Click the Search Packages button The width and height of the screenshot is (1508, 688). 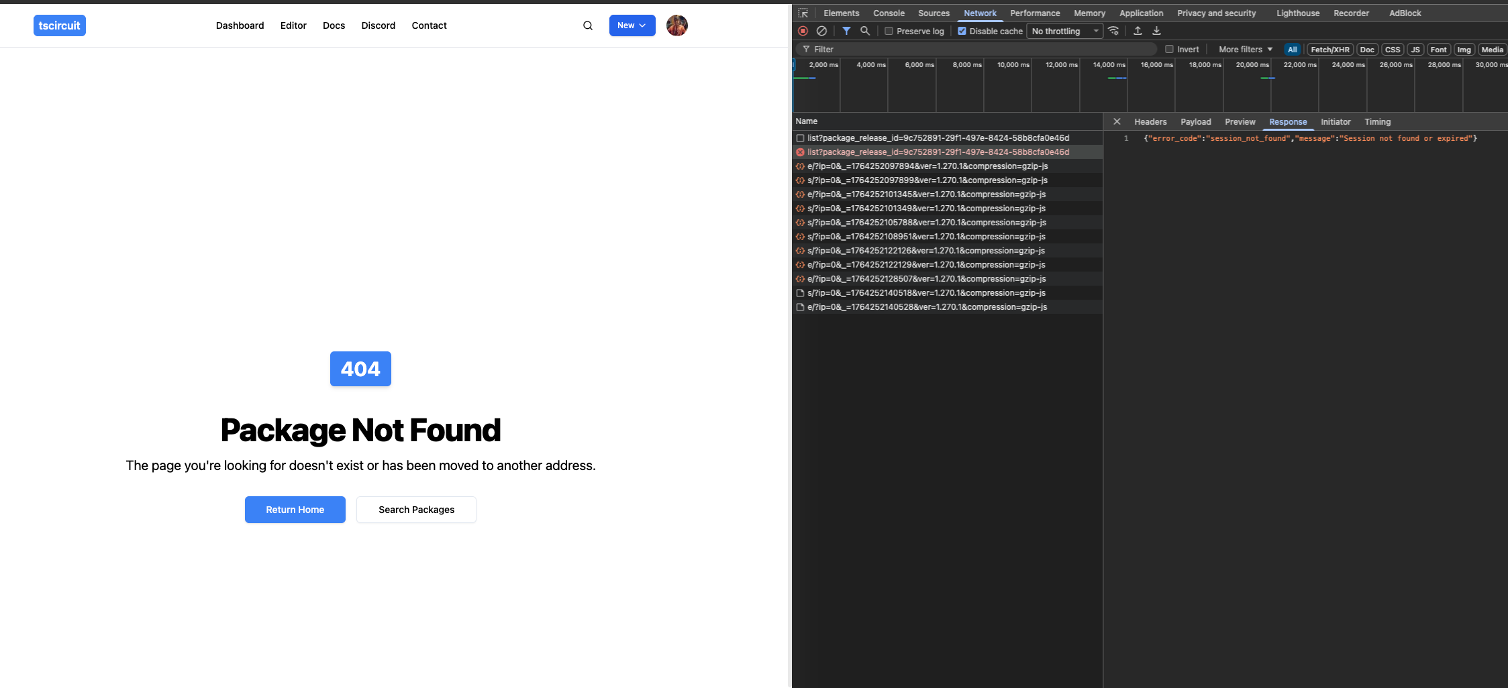click(417, 510)
